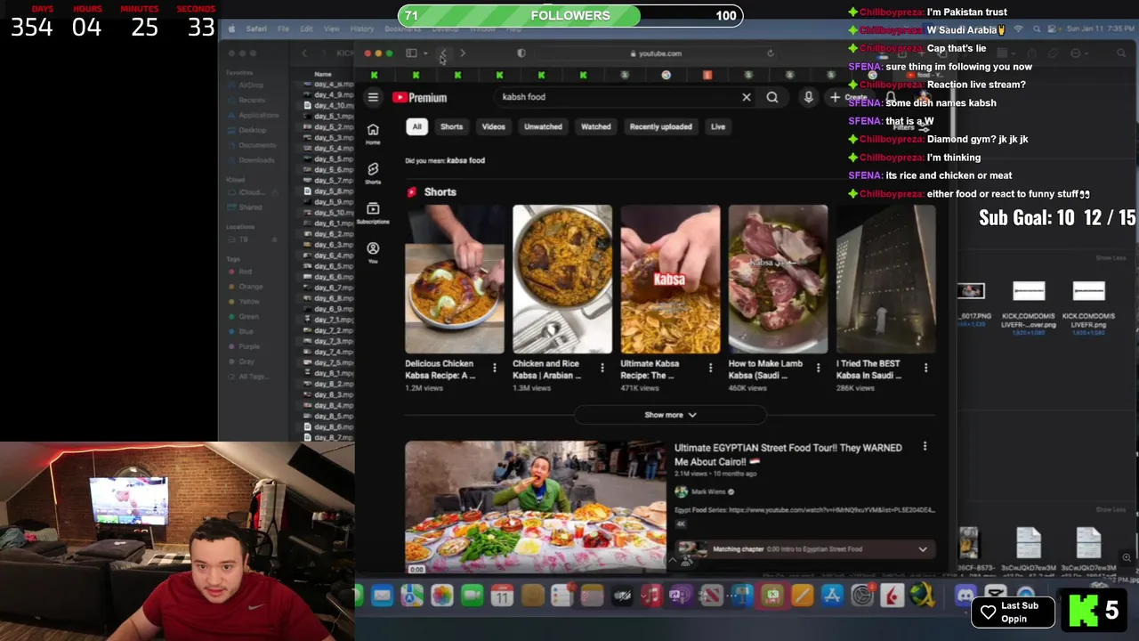Open the File menu in menu bar
The height and width of the screenshot is (641, 1139).
(282, 29)
